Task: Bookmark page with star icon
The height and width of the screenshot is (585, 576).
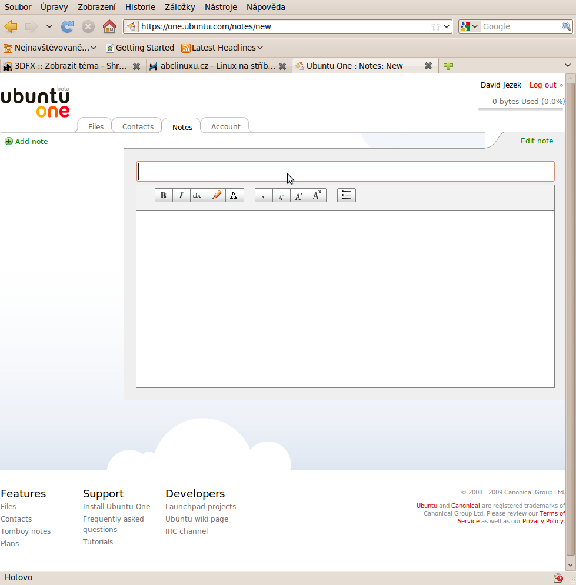Action: tap(435, 26)
